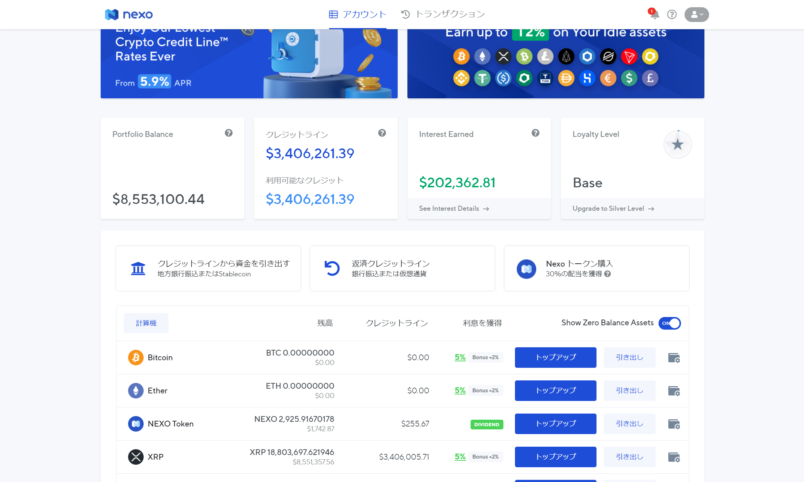Image resolution: width=804 pixels, height=482 pixels.
Task: Open Bitcoin wallet settings icon
Action: click(674, 358)
